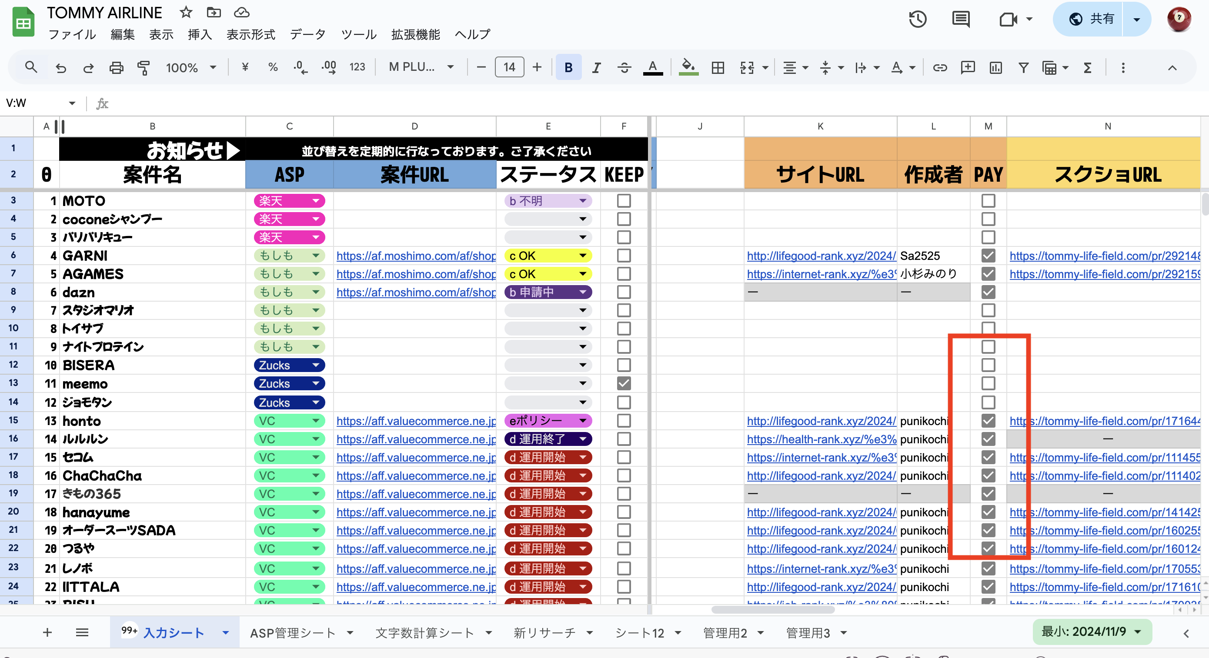
Task: Insert a link
Action: 940,67
